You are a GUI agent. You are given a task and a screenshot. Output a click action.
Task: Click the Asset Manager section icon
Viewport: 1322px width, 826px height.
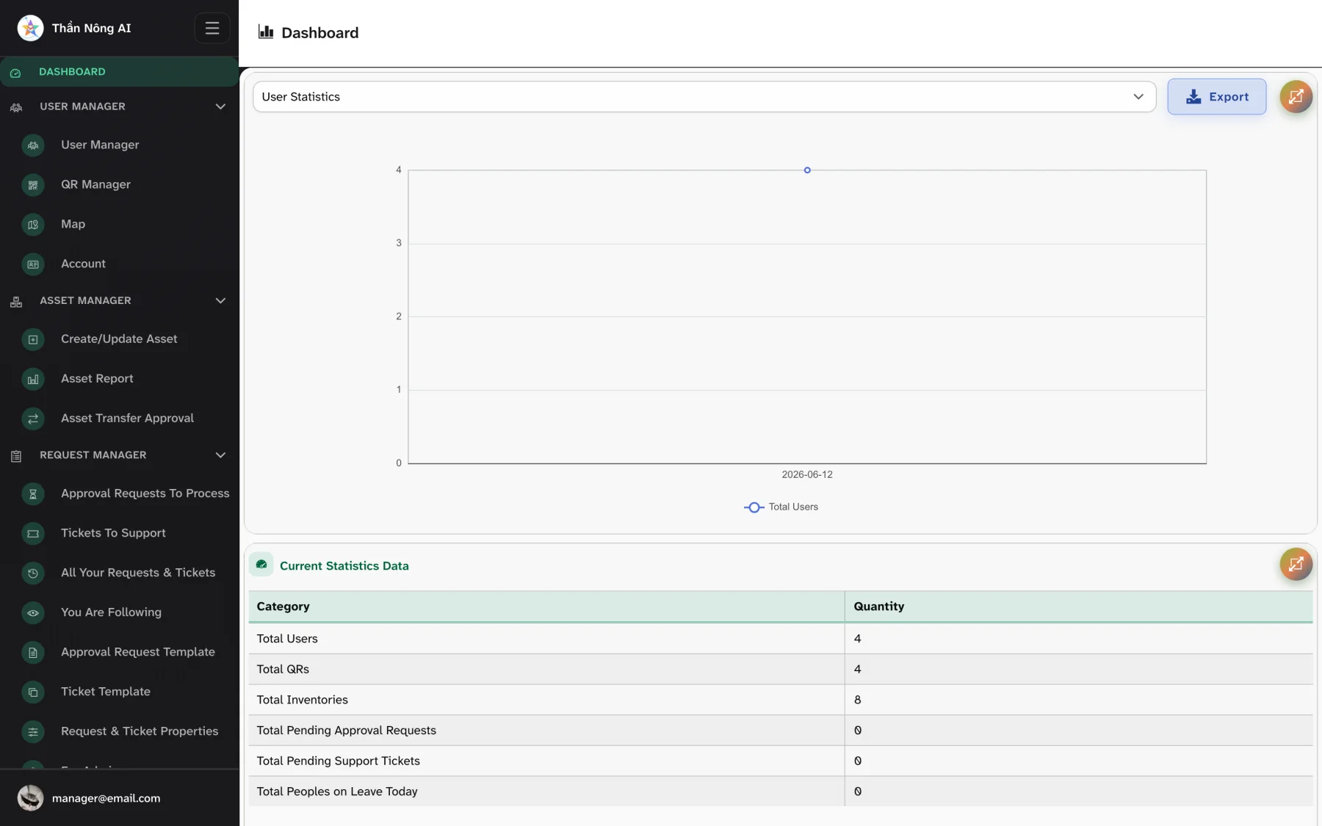(16, 301)
